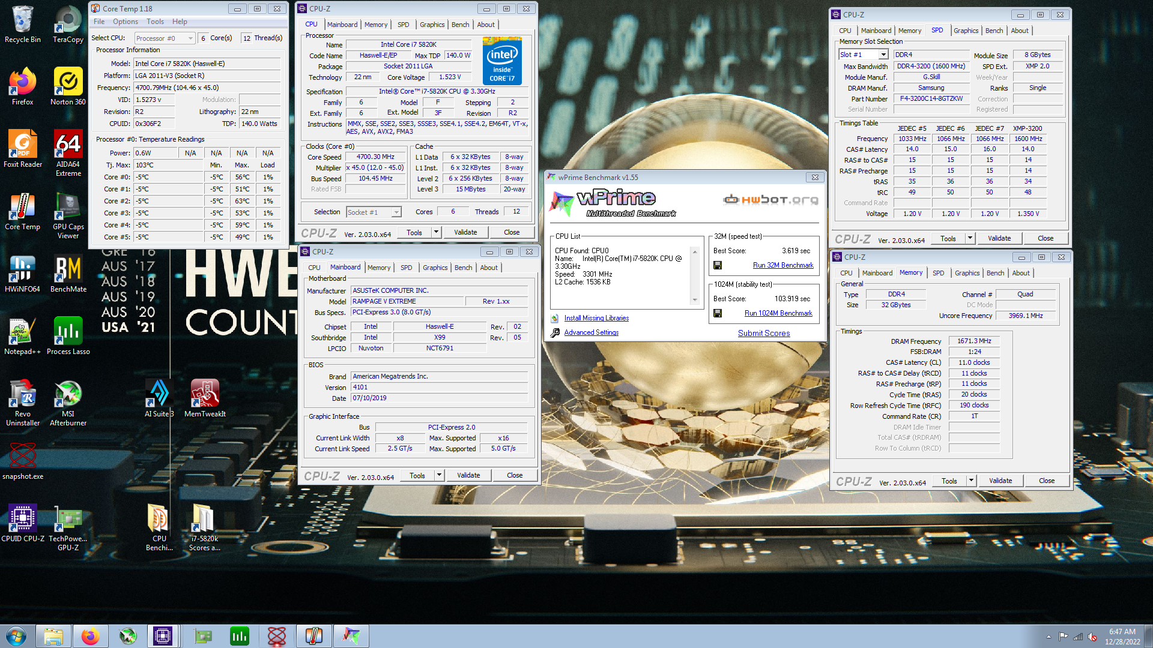Click the Process Lasso taskbar icon

coord(240,636)
